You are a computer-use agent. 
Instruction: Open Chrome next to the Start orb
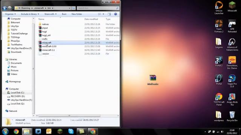16,132
